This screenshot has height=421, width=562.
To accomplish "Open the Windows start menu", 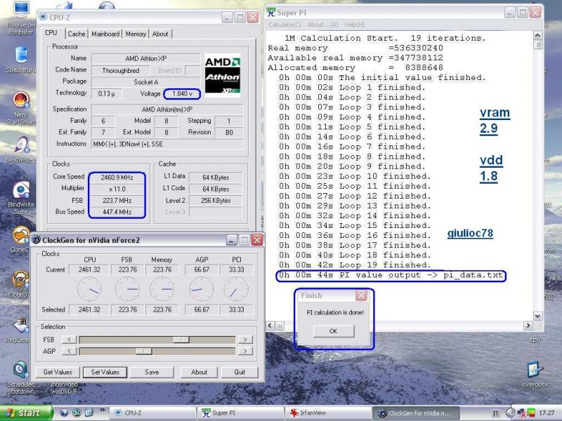I will [26, 413].
